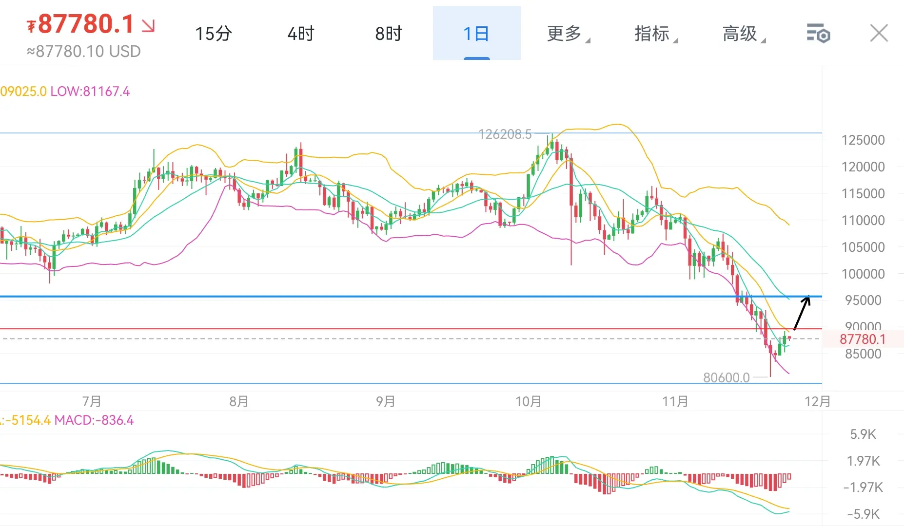This screenshot has width=904, height=526.
Task: Tap the 87780.1 current price axis tag
Action: (863, 339)
